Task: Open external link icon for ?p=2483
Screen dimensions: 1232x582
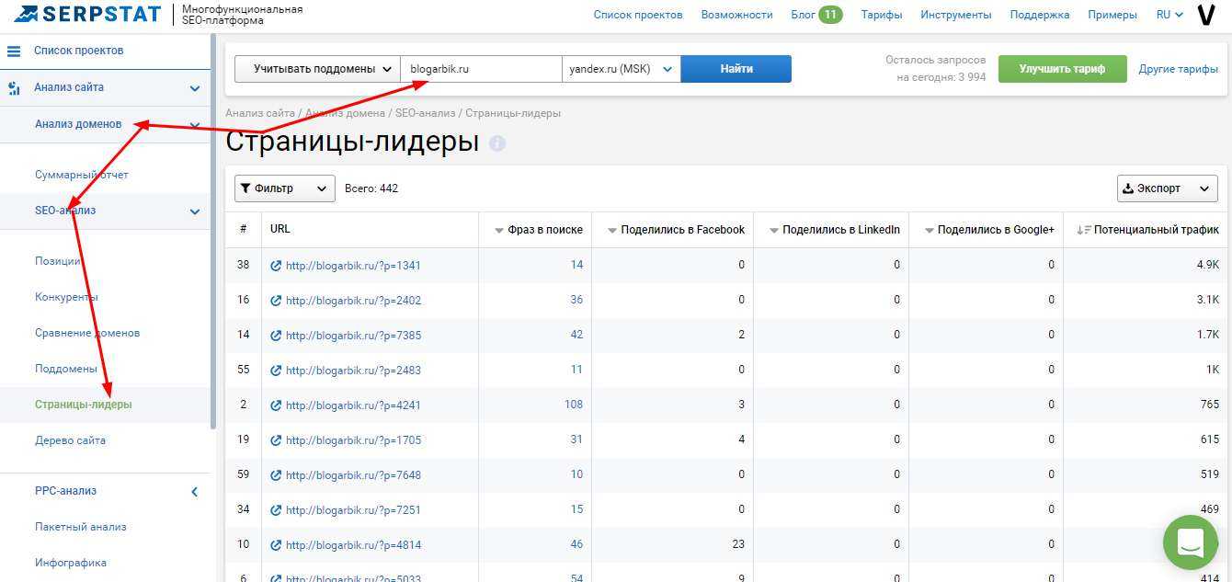Action: pos(276,371)
